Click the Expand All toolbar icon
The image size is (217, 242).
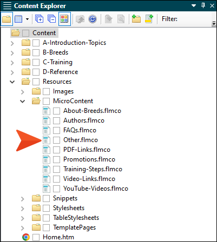[x=40, y=19]
